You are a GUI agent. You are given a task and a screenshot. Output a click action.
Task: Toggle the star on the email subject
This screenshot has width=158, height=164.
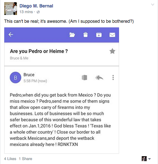click(112, 51)
